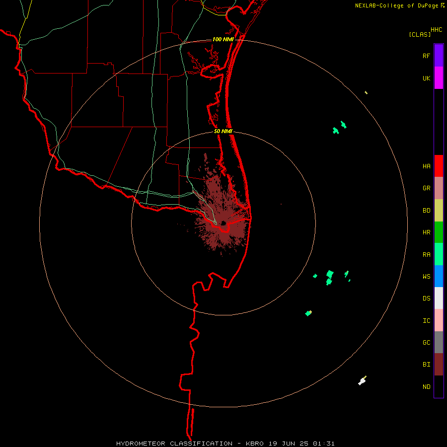Click the 100 NMI range ring label
This screenshot has width=447, height=447.
[x=223, y=39]
